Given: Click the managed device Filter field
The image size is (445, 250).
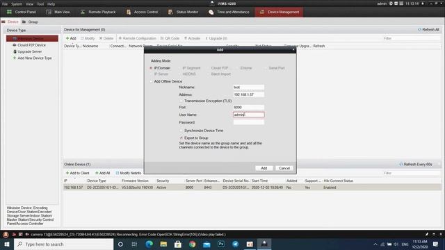Looking at the screenshot, I should pos(411,38).
